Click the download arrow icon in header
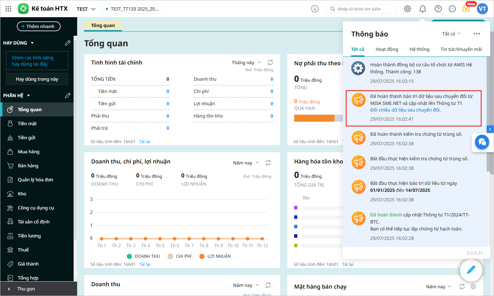 (314, 9)
